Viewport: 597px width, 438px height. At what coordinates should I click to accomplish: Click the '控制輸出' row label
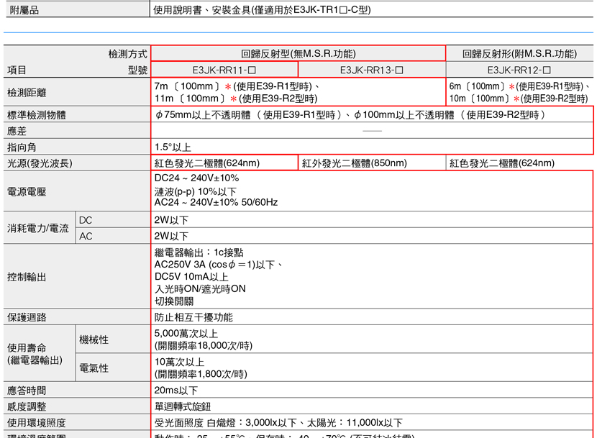coord(27,277)
